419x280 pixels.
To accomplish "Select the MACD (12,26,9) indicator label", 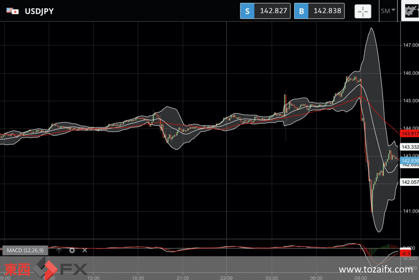I will (x=25, y=250).
